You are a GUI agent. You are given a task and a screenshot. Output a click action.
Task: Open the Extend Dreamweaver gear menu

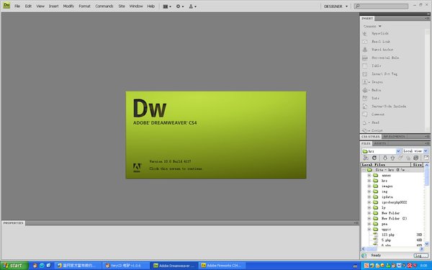point(180,6)
